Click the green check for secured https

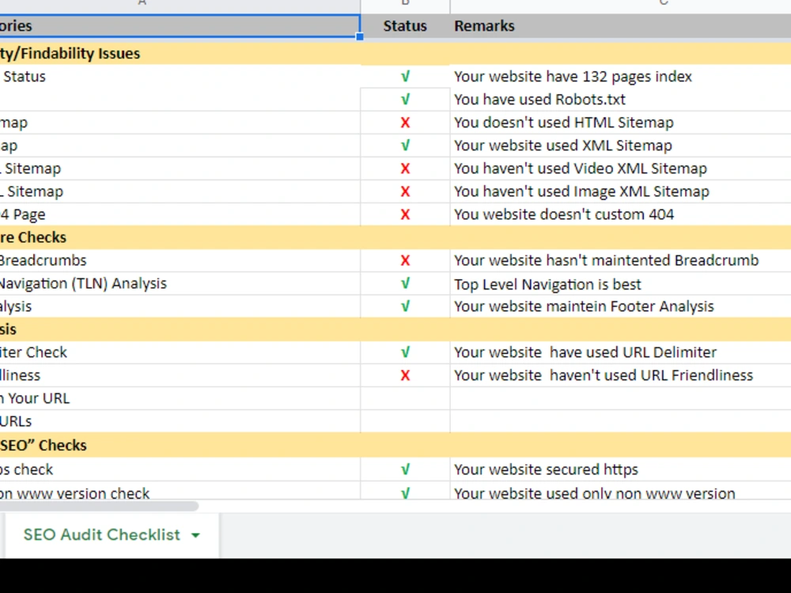(x=405, y=470)
